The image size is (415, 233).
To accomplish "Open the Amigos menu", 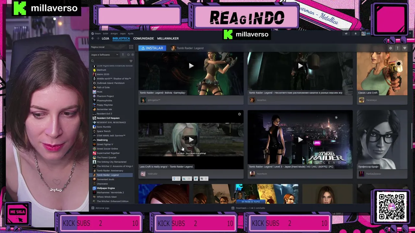I will point(114,33).
